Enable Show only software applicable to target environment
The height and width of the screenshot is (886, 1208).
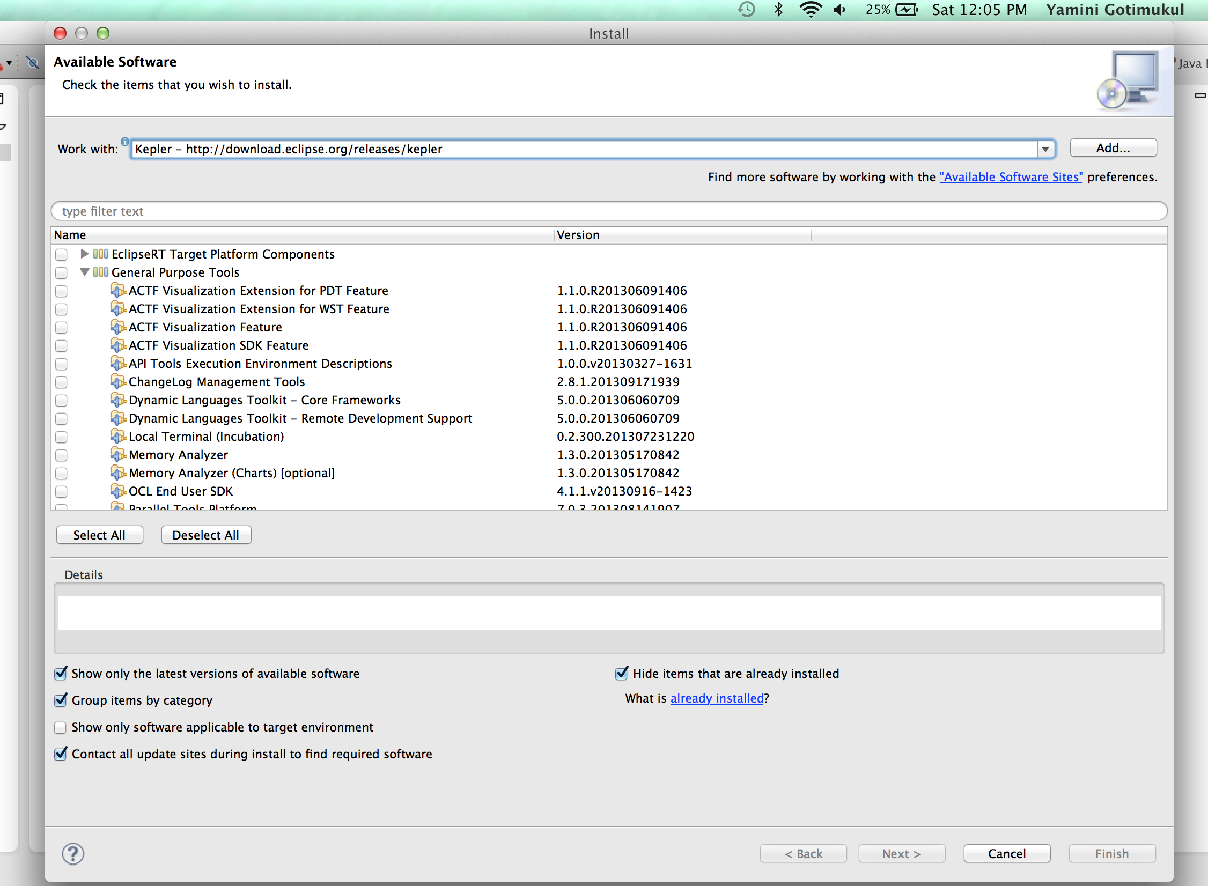point(61,727)
